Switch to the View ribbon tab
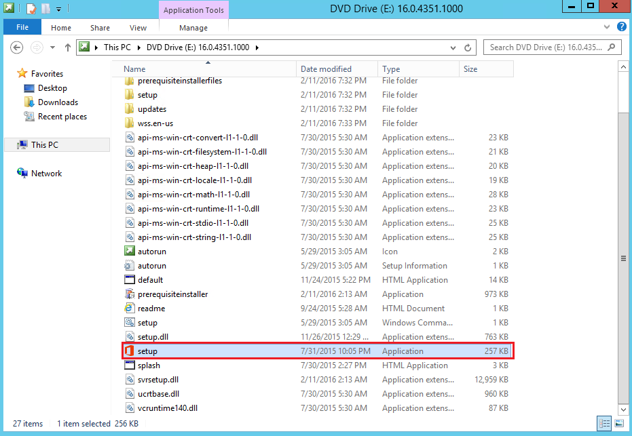The image size is (632, 436). click(138, 28)
